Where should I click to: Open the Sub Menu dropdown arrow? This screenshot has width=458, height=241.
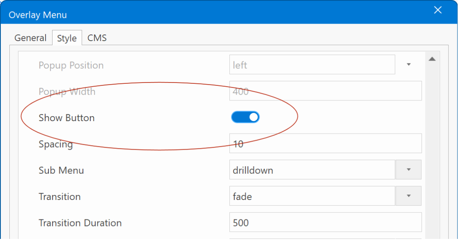click(408, 170)
